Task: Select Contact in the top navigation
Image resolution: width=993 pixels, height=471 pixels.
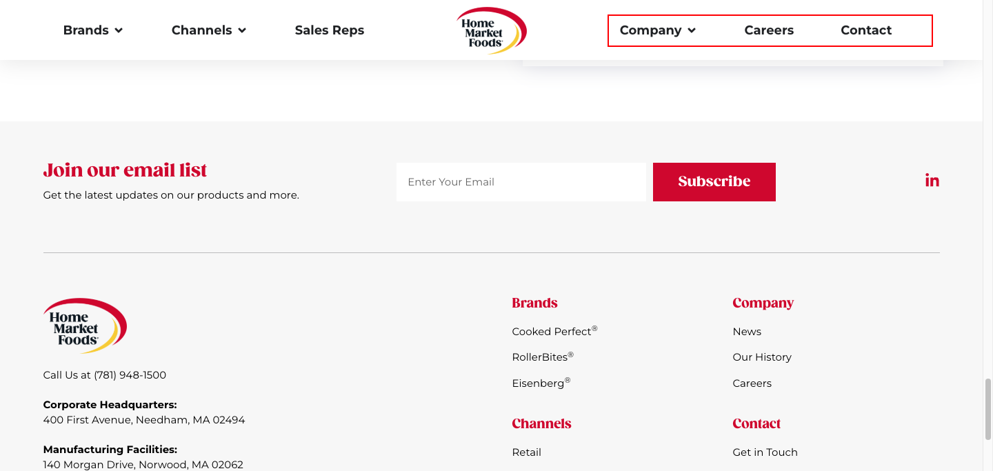Action: click(x=866, y=30)
